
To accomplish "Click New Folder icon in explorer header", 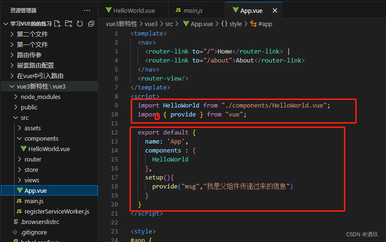I will [69, 24].
